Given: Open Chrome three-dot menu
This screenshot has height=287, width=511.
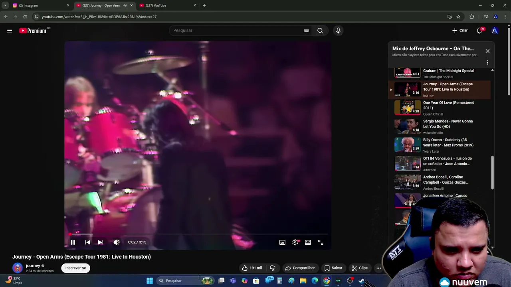Looking at the screenshot, I should pos(505,17).
